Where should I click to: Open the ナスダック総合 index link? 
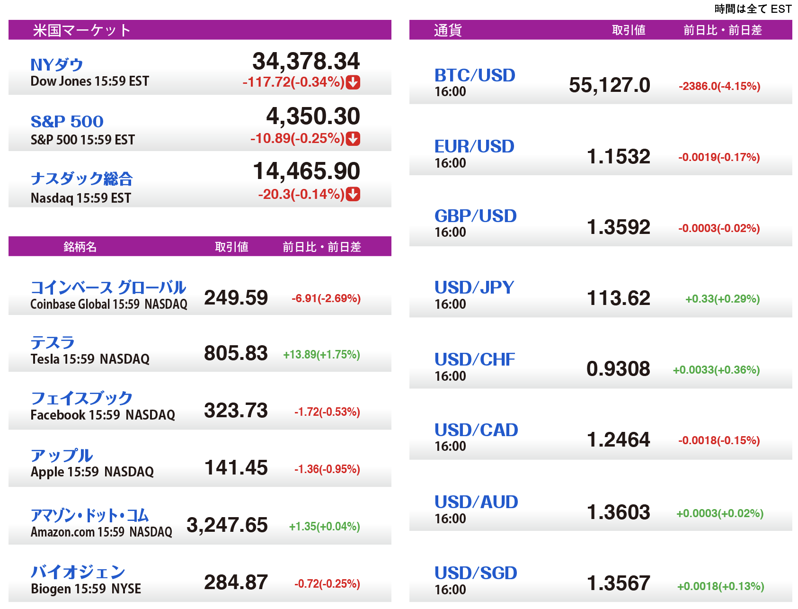point(81,179)
